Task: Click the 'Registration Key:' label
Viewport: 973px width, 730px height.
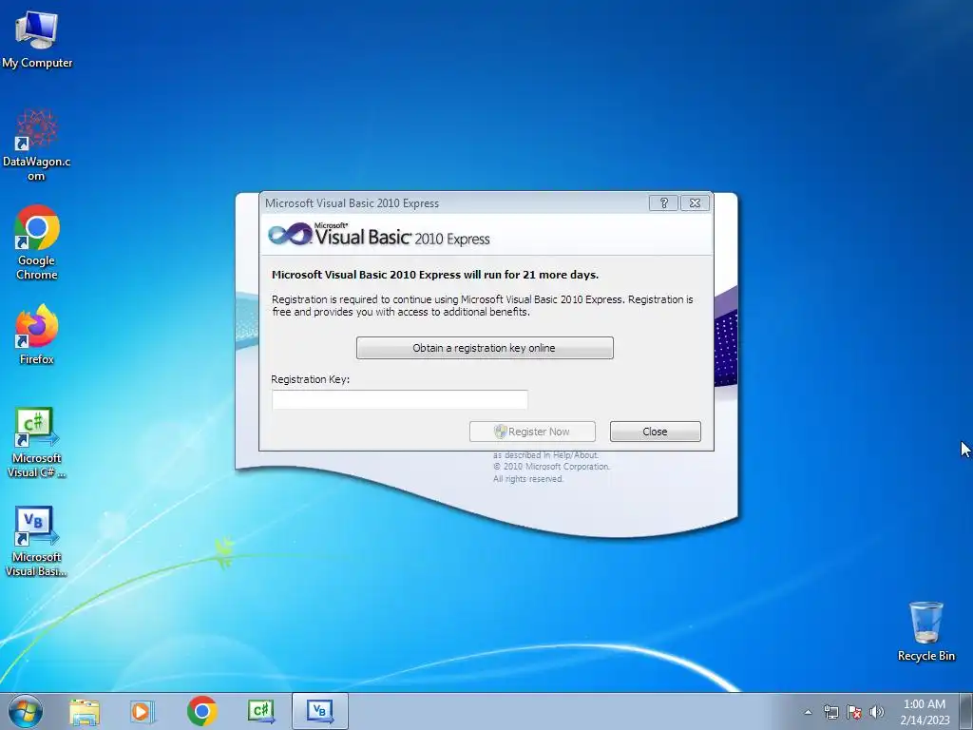Action: [x=311, y=379]
